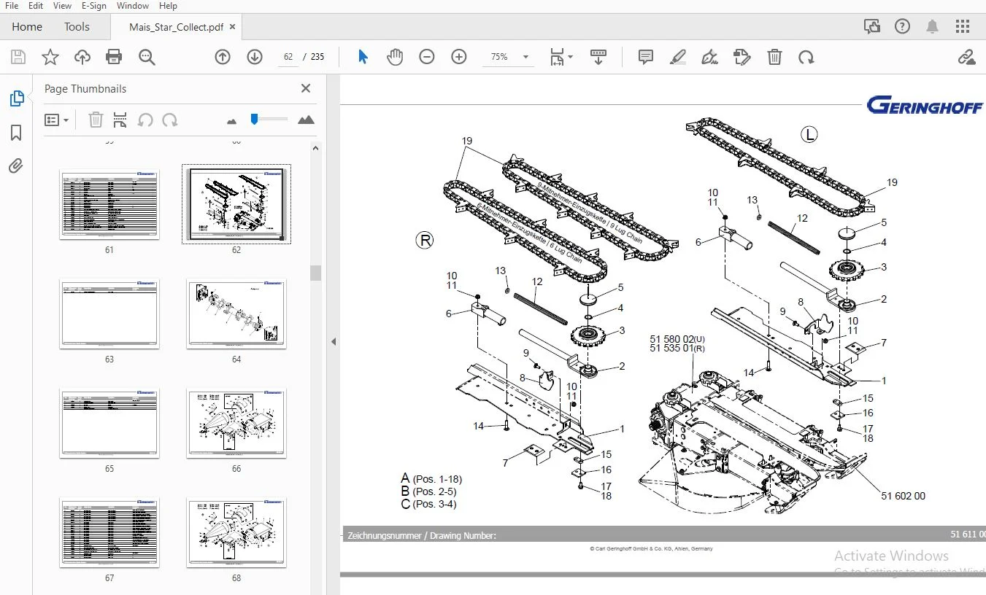This screenshot has height=595, width=986.
Task: View notifications bell
Action: pyautogui.click(x=933, y=27)
